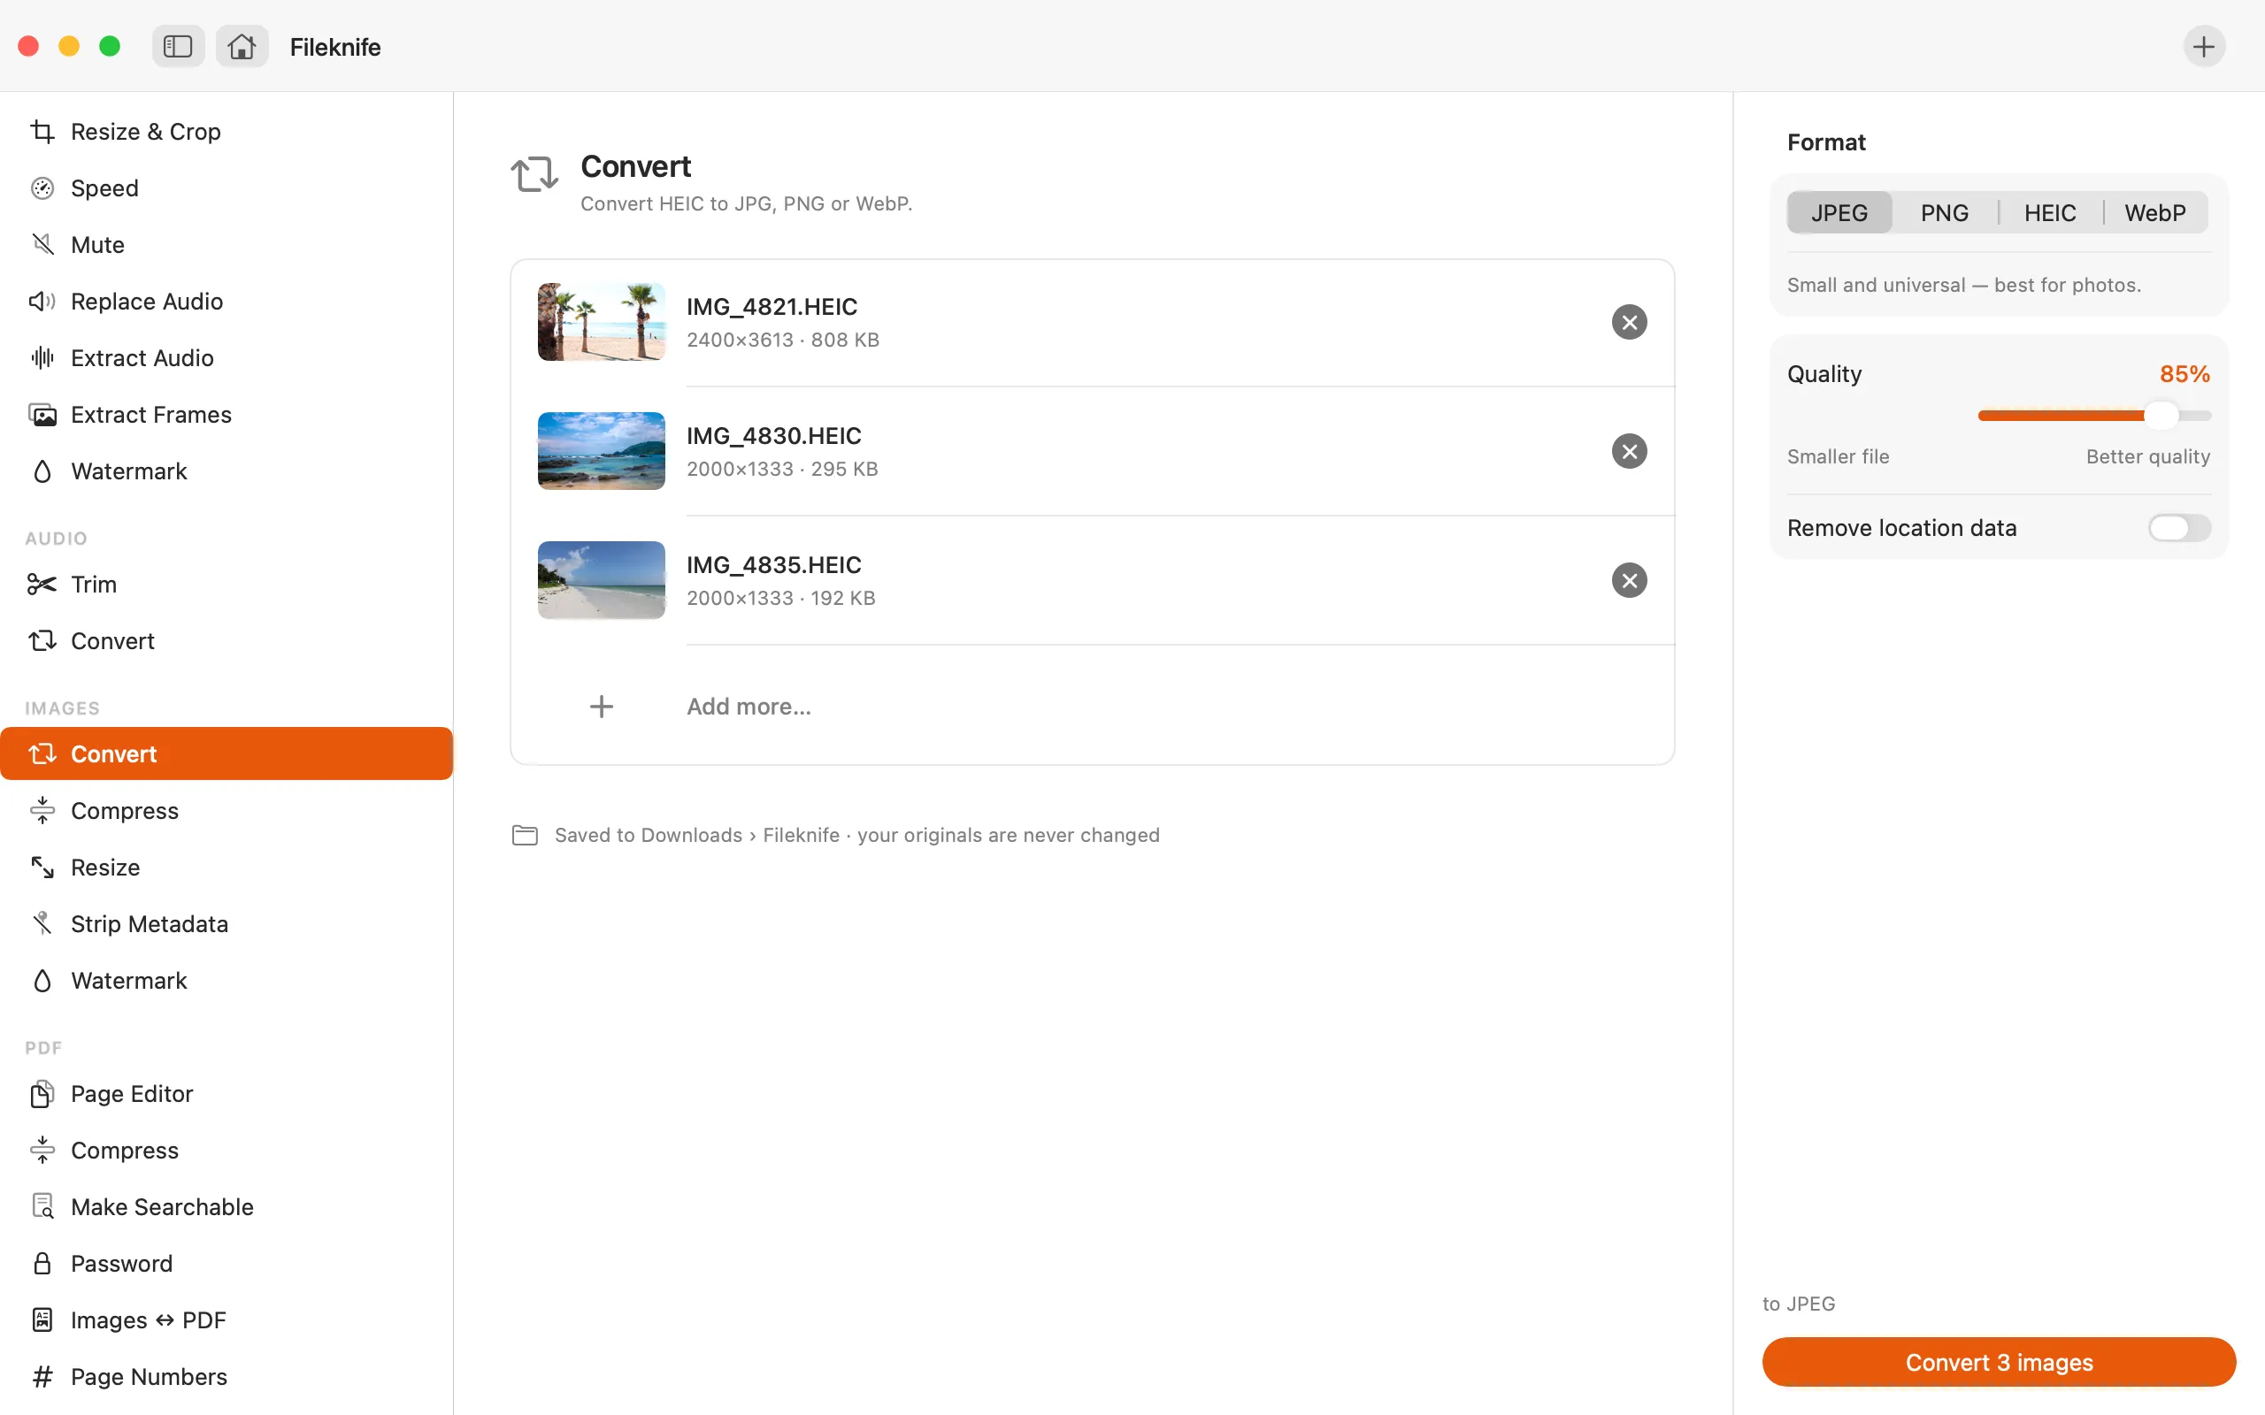
Task: Open the audio Trim tool
Action: 226,585
